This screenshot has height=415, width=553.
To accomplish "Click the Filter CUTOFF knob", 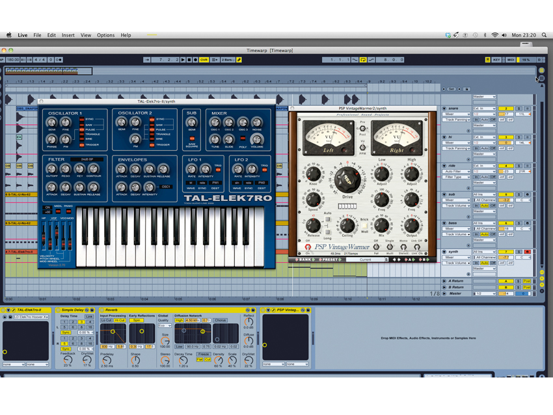I will [x=51, y=168].
